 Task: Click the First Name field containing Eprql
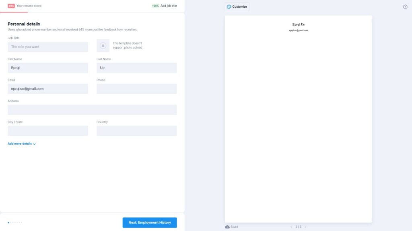[x=48, y=68]
